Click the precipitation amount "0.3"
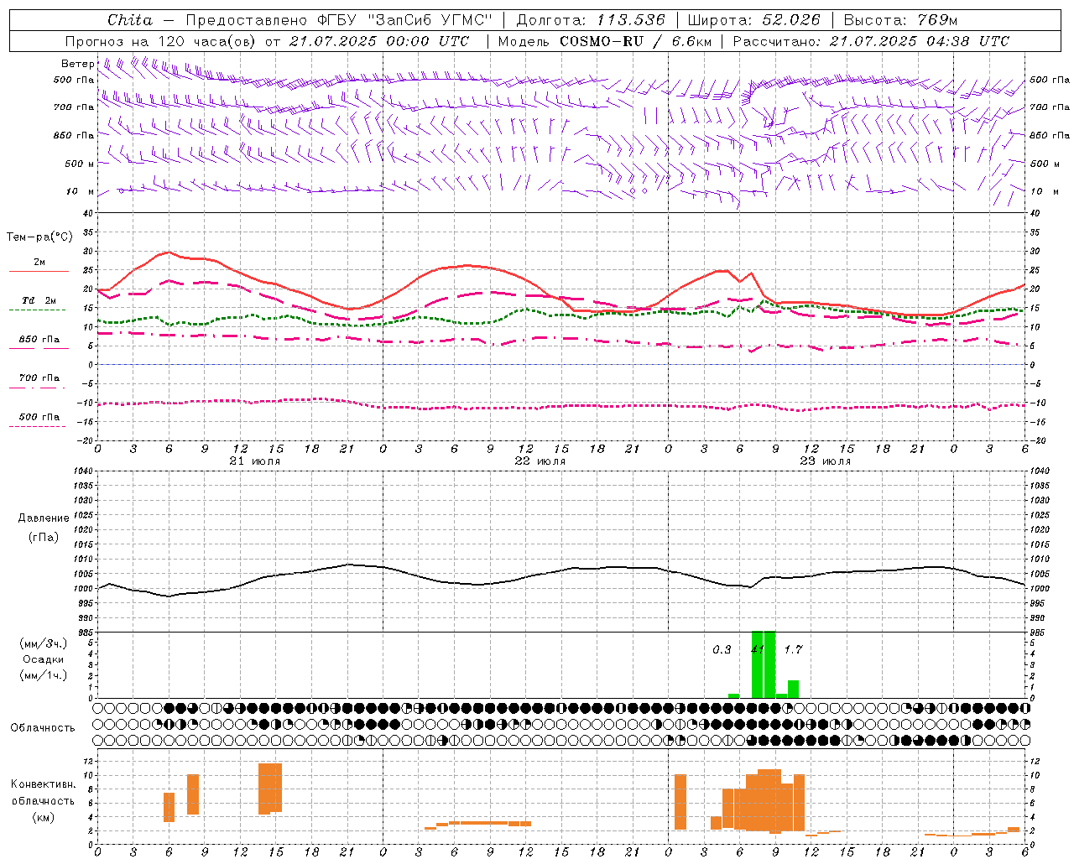This screenshot has height=859, width=1074. (722, 649)
